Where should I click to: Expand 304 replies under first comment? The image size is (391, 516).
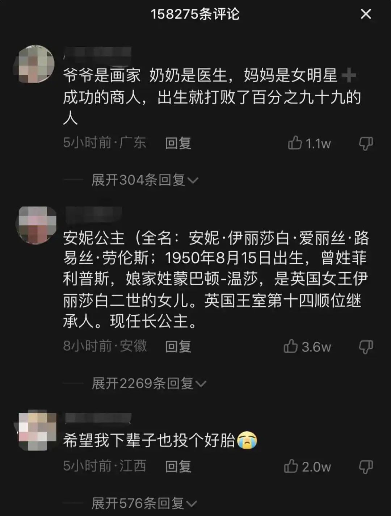click(145, 180)
